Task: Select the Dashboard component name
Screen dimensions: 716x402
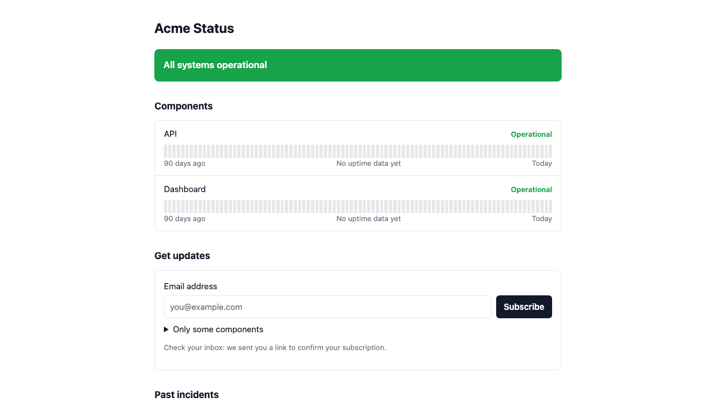Action: pyautogui.click(x=185, y=189)
